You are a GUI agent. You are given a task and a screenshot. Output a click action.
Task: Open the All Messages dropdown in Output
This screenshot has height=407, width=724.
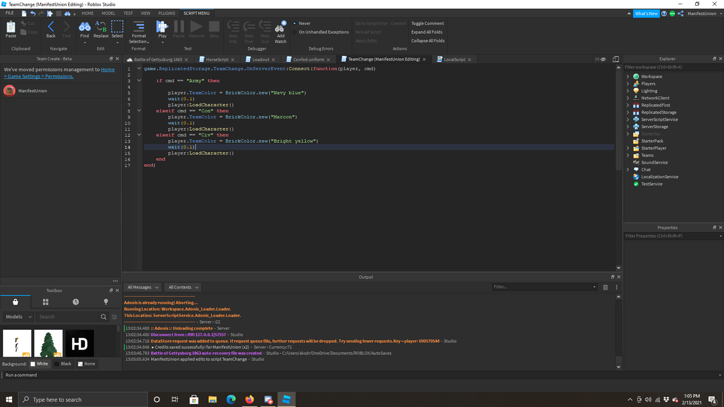(x=143, y=287)
